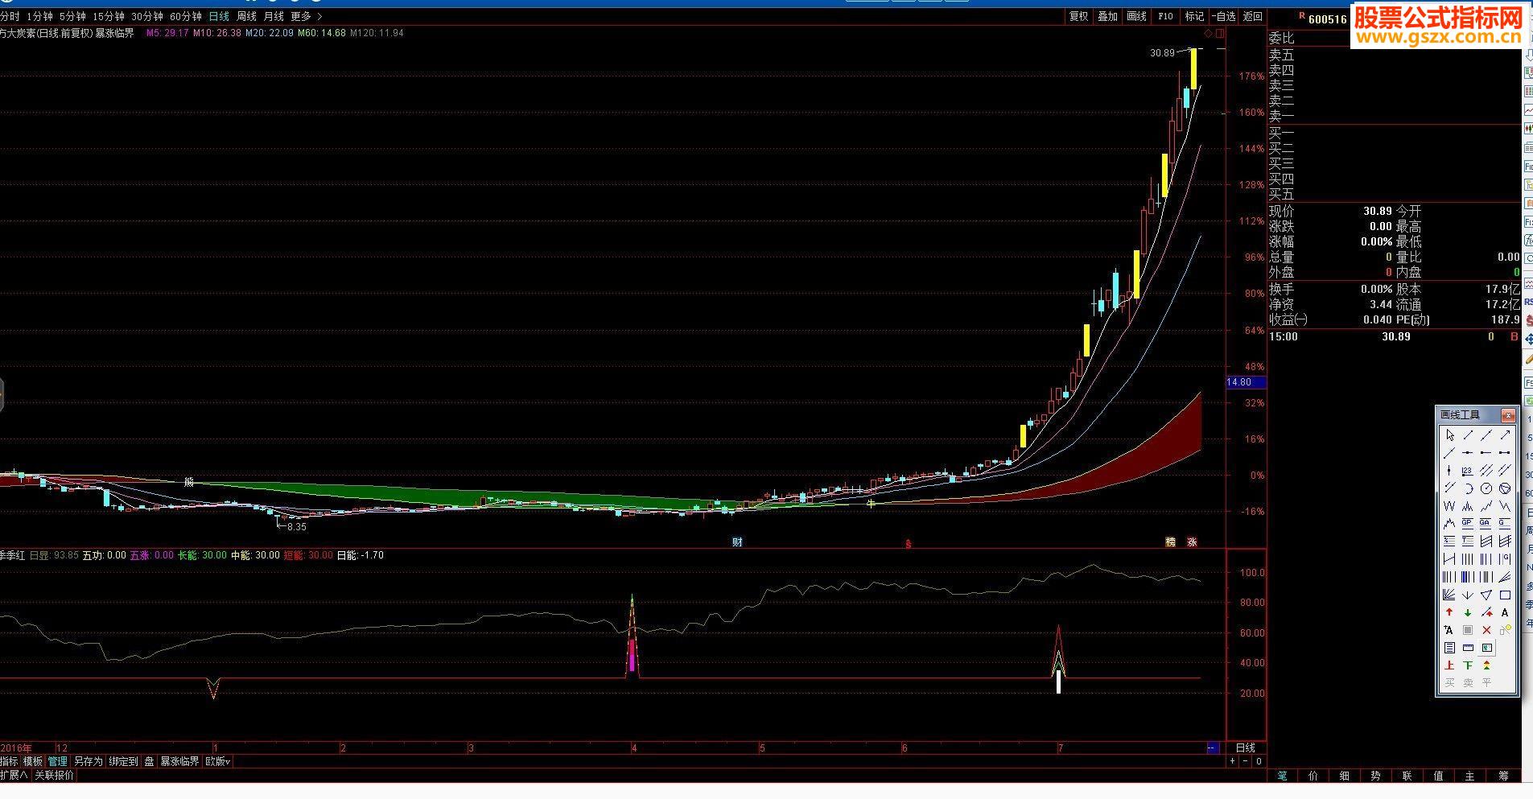Viewport: 1533px width, 799px height.
Task: Click the red square window icon above the chart
Action: (1220, 33)
